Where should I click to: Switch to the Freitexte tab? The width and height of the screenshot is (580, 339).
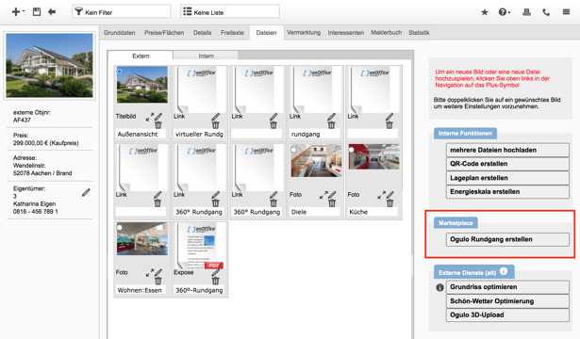232,33
